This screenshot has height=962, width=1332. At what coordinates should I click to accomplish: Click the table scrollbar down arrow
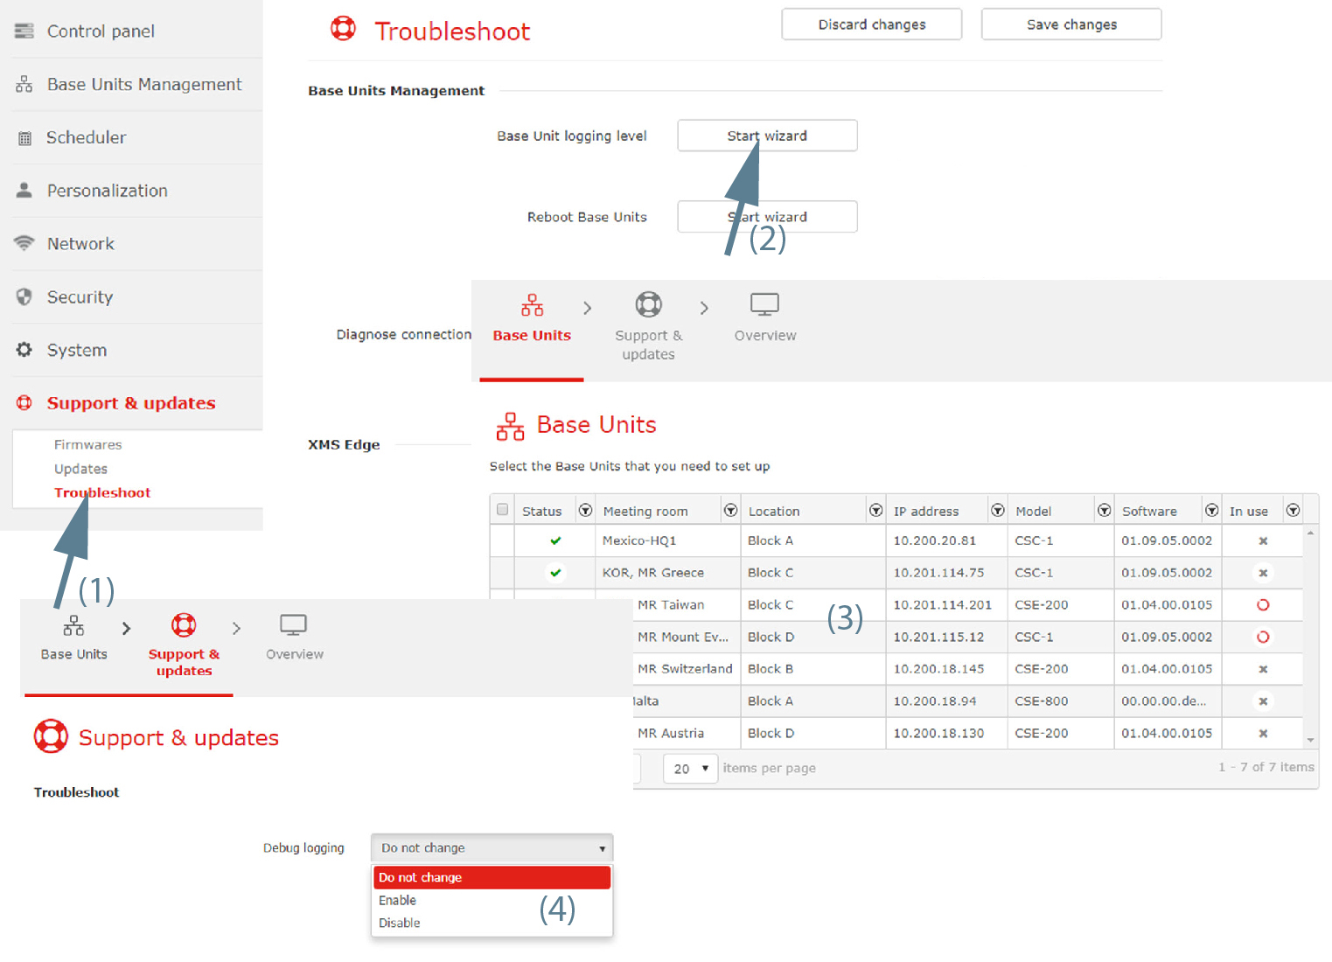pyautogui.click(x=1310, y=740)
